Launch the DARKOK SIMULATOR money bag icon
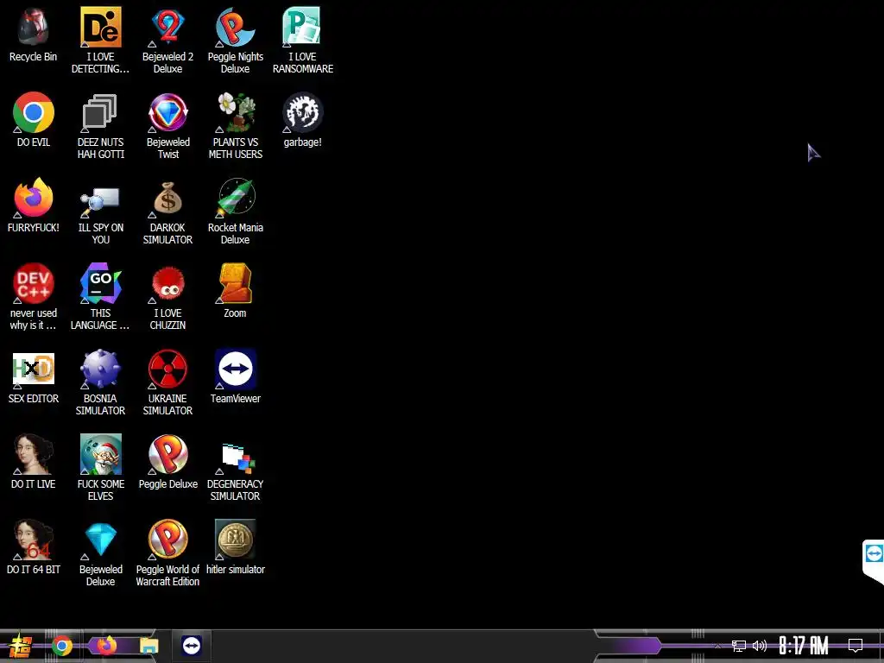 168,198
